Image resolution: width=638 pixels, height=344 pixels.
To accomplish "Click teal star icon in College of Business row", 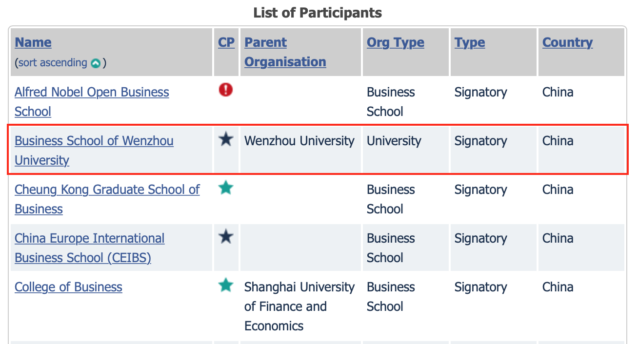I will click(x=225, y=285).
